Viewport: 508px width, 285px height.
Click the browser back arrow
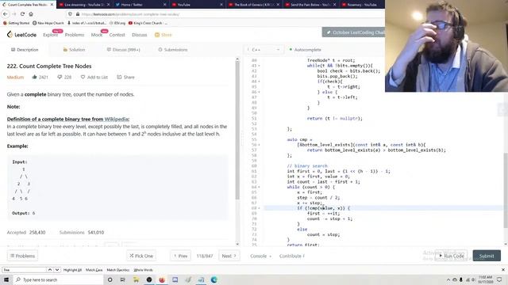tap(6, 14)
